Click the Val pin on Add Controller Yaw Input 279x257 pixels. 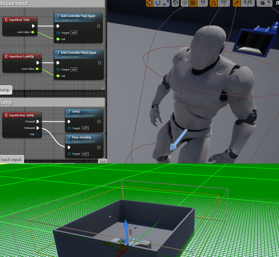(x=58, y=39)
